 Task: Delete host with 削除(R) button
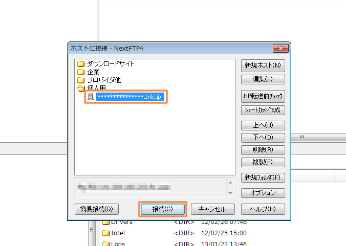pyautogui.click(x=263, y=150)
